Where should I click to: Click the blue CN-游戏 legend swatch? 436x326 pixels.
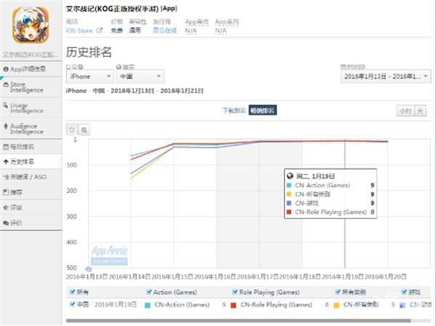[x=403, y=306]
